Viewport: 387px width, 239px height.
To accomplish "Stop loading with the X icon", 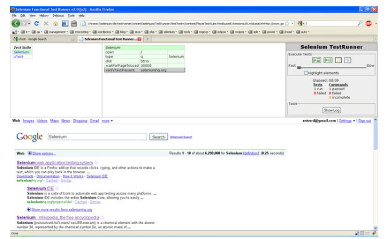I will (46, 23).
